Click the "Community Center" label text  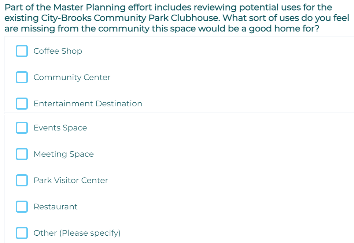[x=72, y=77]
